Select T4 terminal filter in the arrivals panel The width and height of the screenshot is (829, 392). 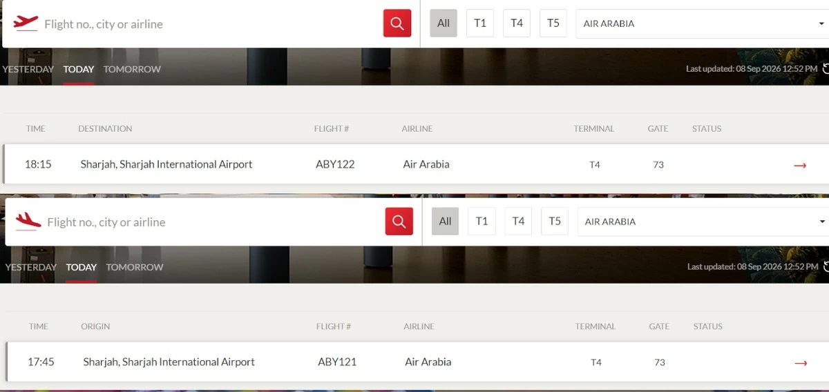click(x=518, y=222)
